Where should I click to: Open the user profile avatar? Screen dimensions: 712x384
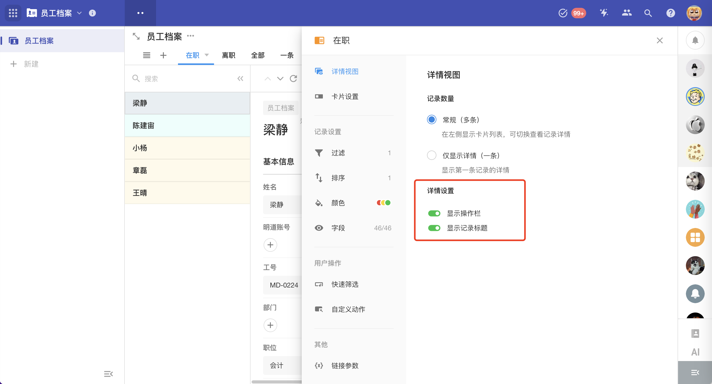(x=694, y=13)
